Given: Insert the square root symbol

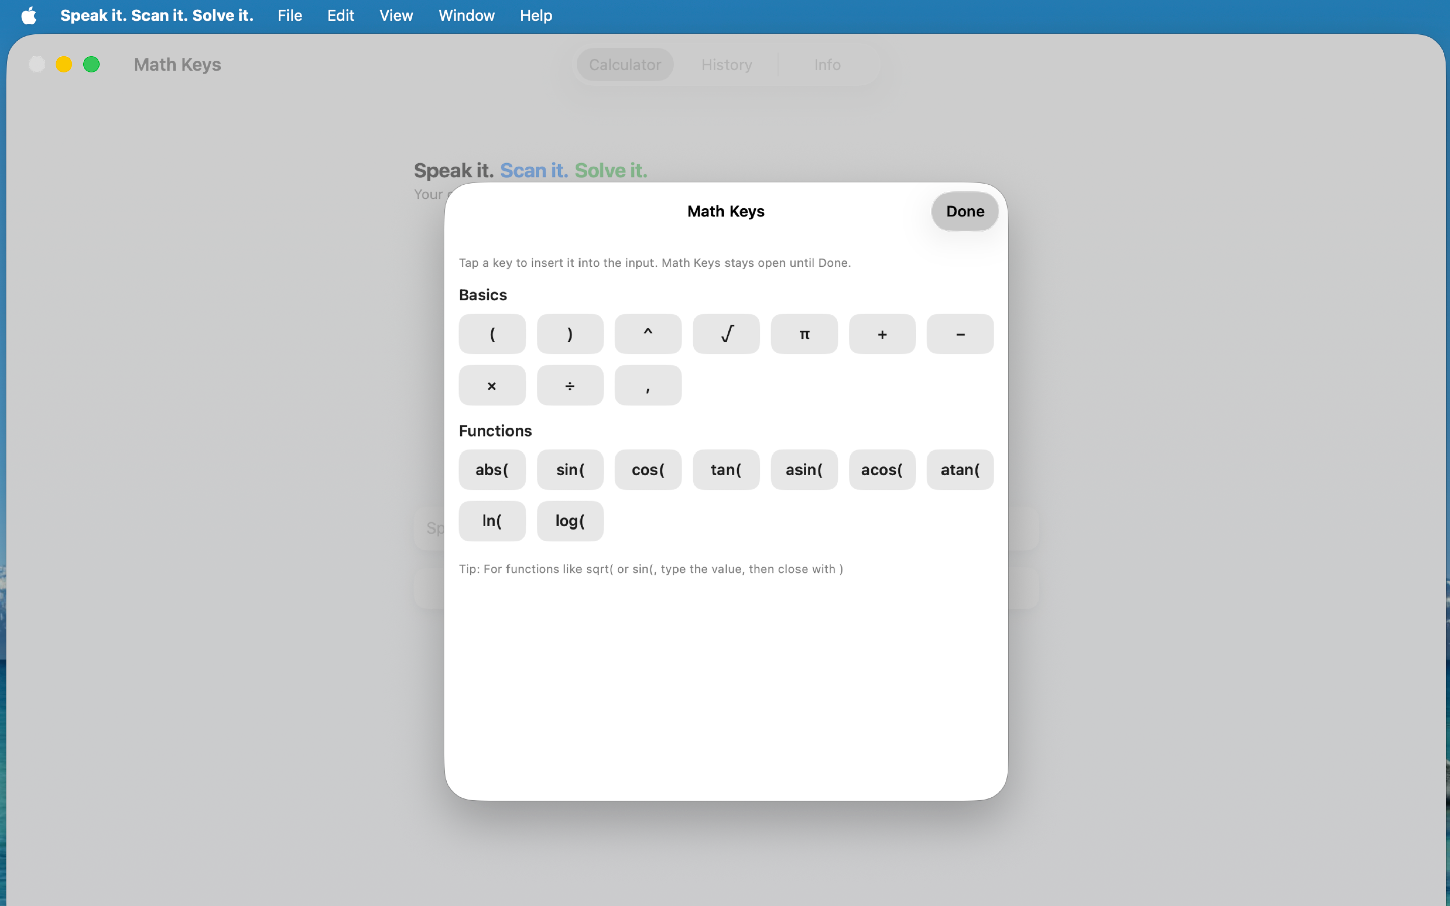Looking at the screenshot, I should click(x=726, y=334).
